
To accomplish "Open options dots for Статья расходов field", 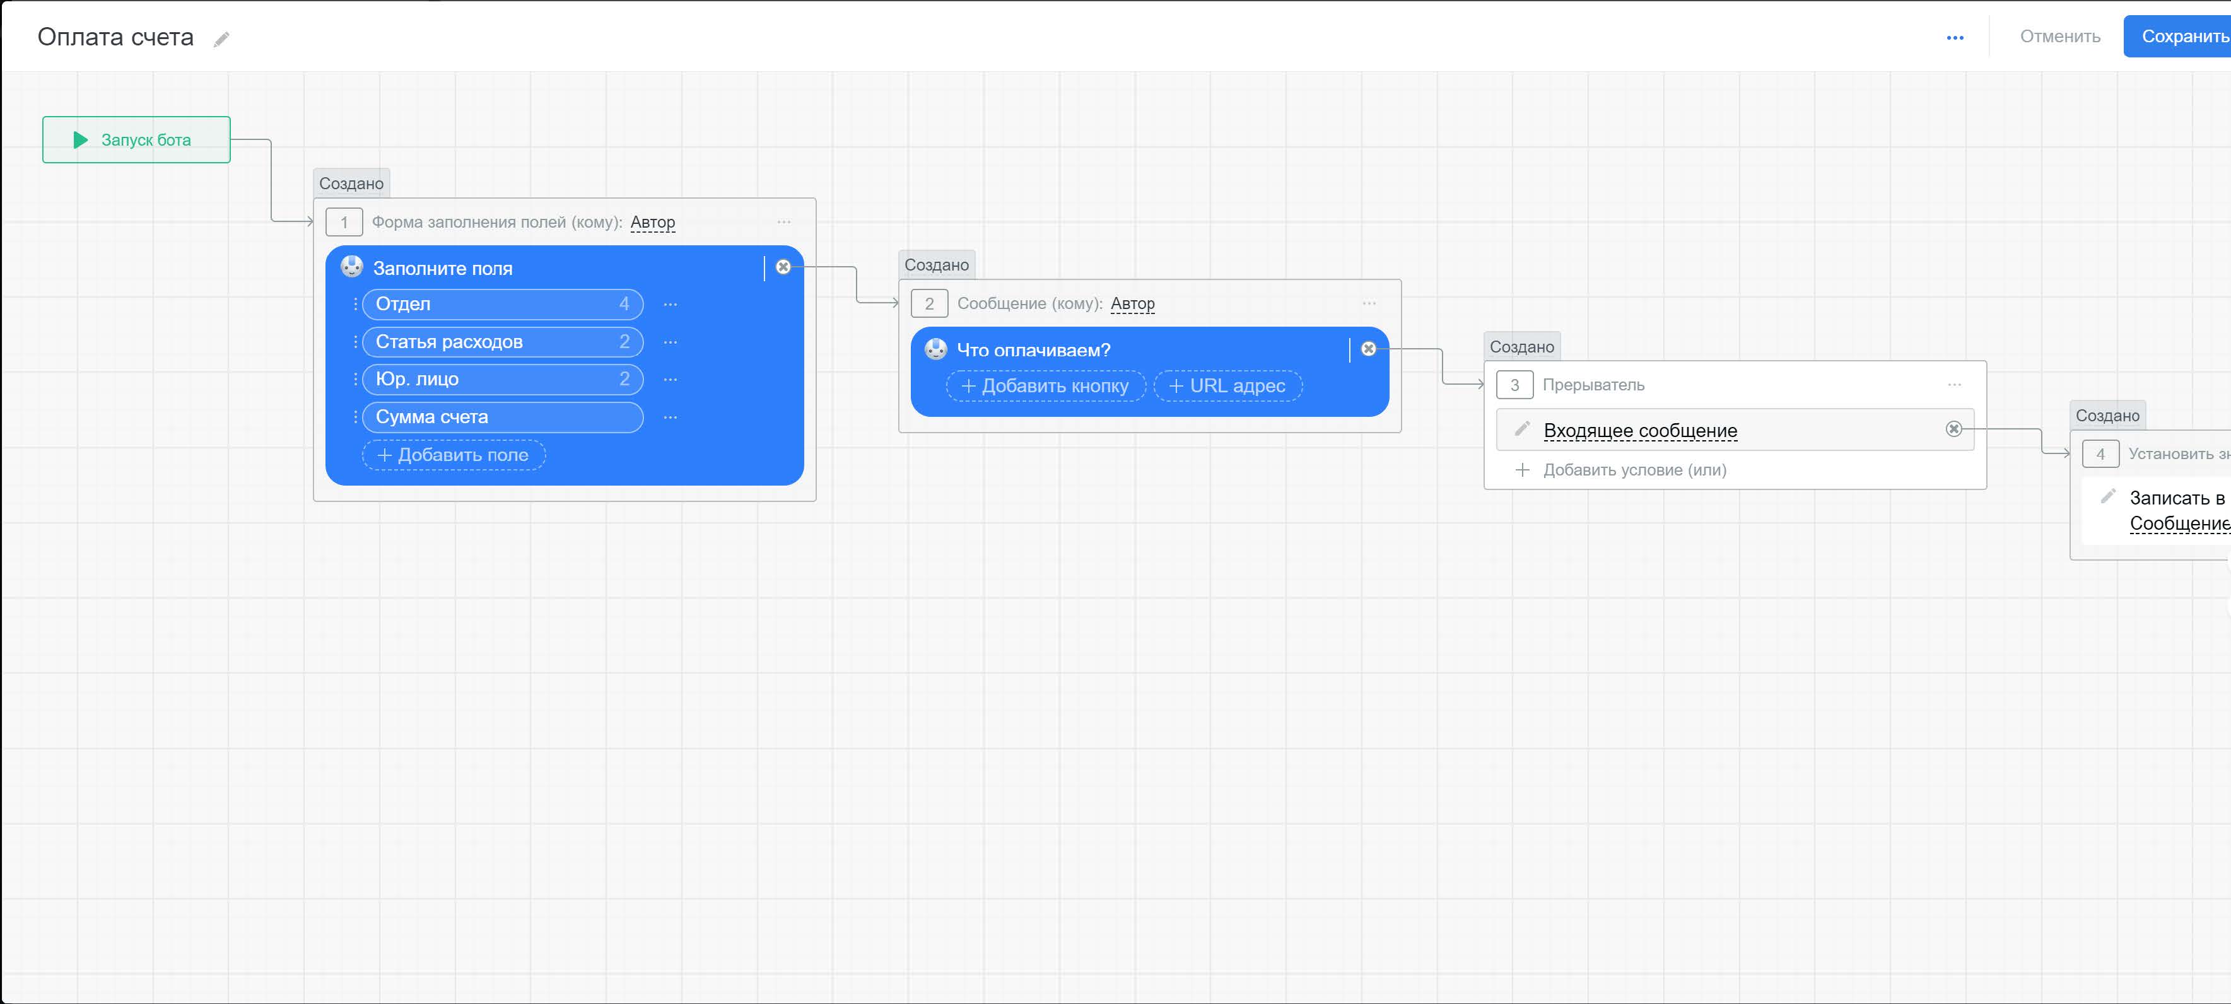I will click(670, 342).
